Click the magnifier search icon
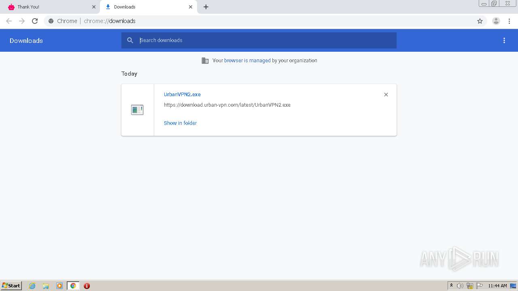Viewport: 518px width, 291px height. click(130, 40)
